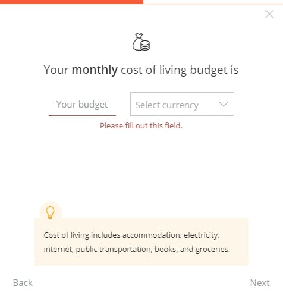The image size is (283, 296).
Task: Click the orange progress bar at top
Action: (x=71, y=2)
